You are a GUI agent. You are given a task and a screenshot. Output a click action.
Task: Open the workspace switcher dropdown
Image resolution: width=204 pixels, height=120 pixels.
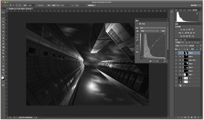(x=196, y=5)
